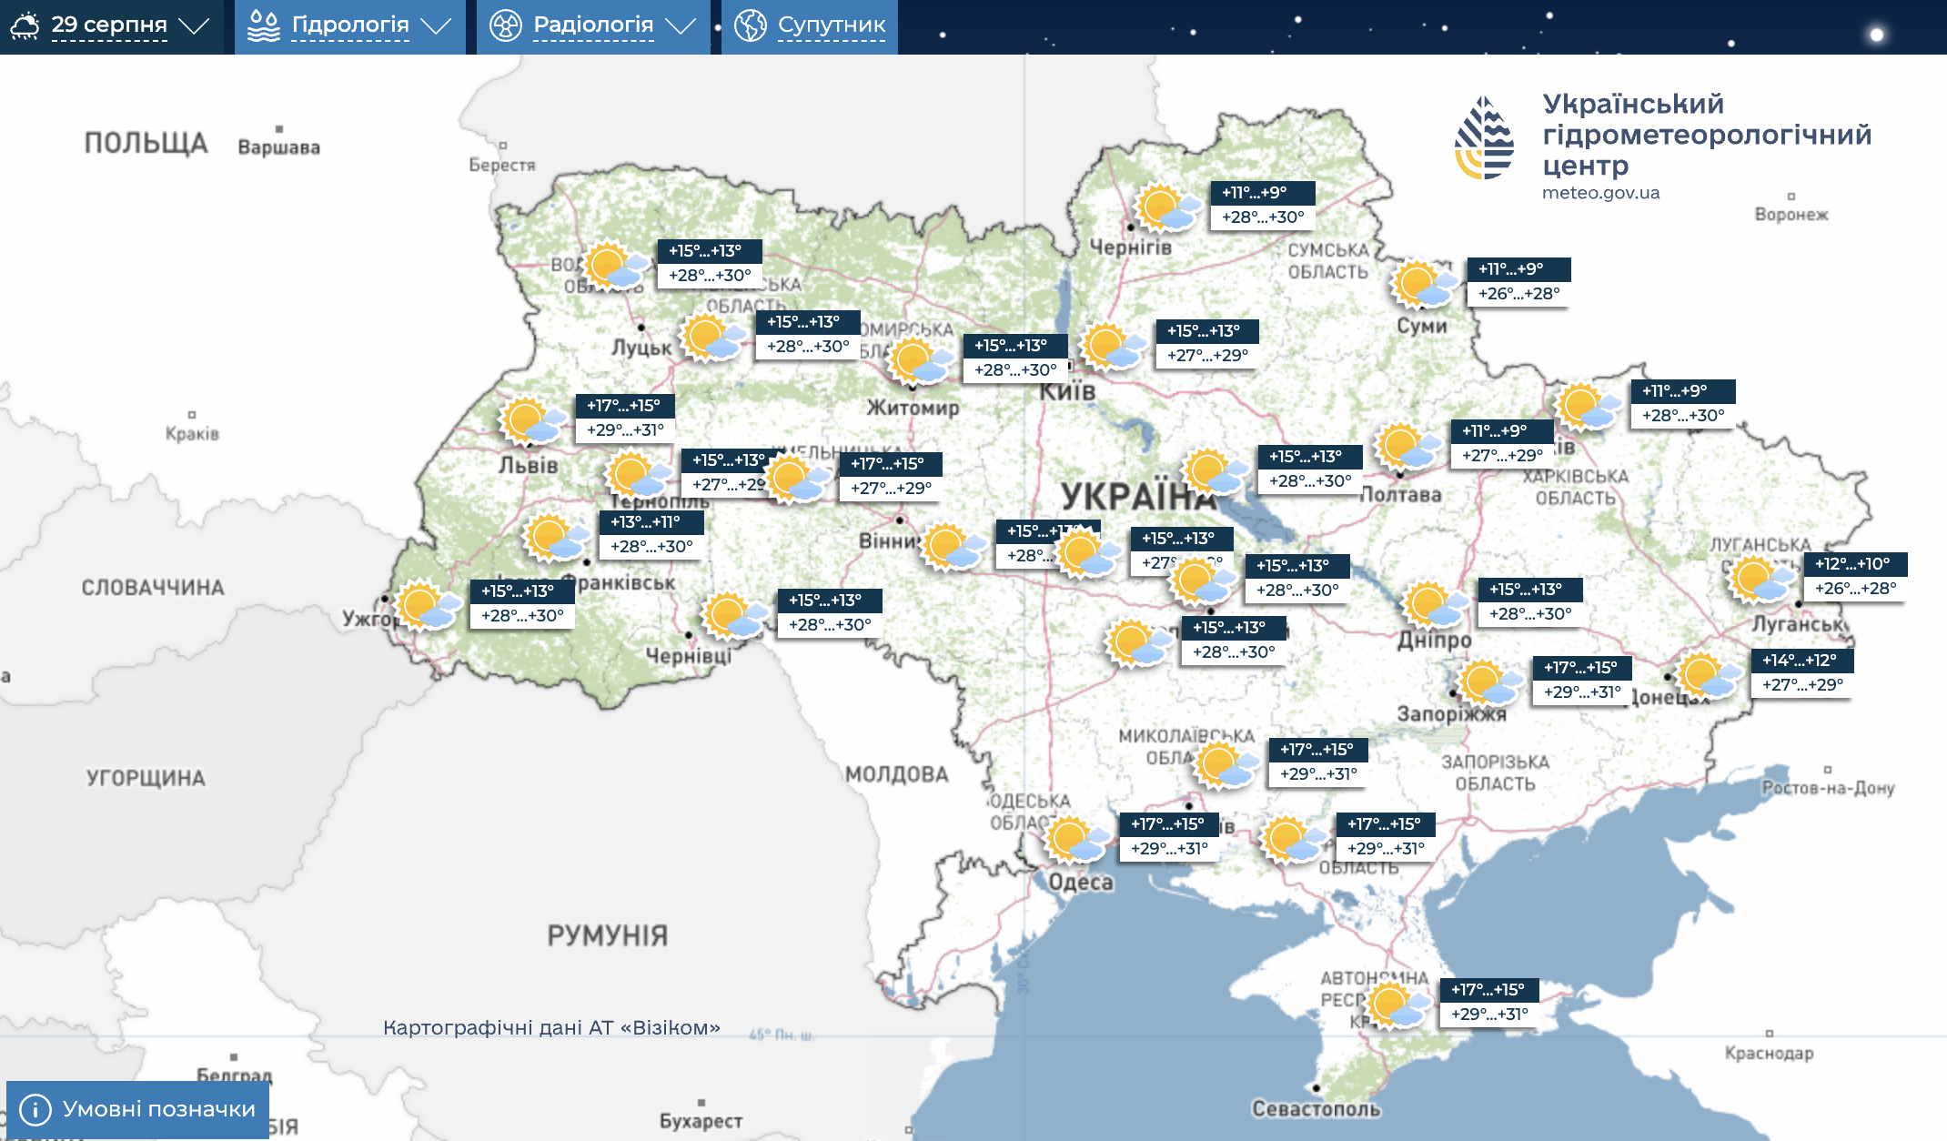Expand the 29 серпня date dropdown arrow

(x=195, y=25)
